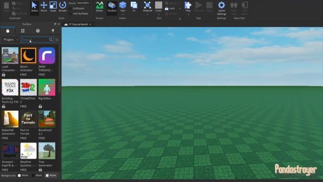323x182 pixels.
Task: Select the Weather Systems plugin thumbnail
Action: (x=28, y=151)
